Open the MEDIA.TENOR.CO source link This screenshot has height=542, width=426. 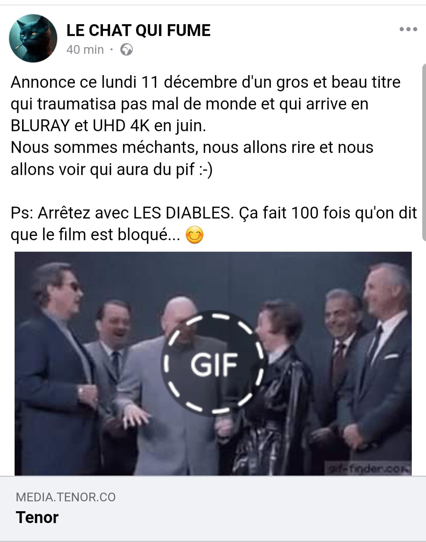coord(65,497)
